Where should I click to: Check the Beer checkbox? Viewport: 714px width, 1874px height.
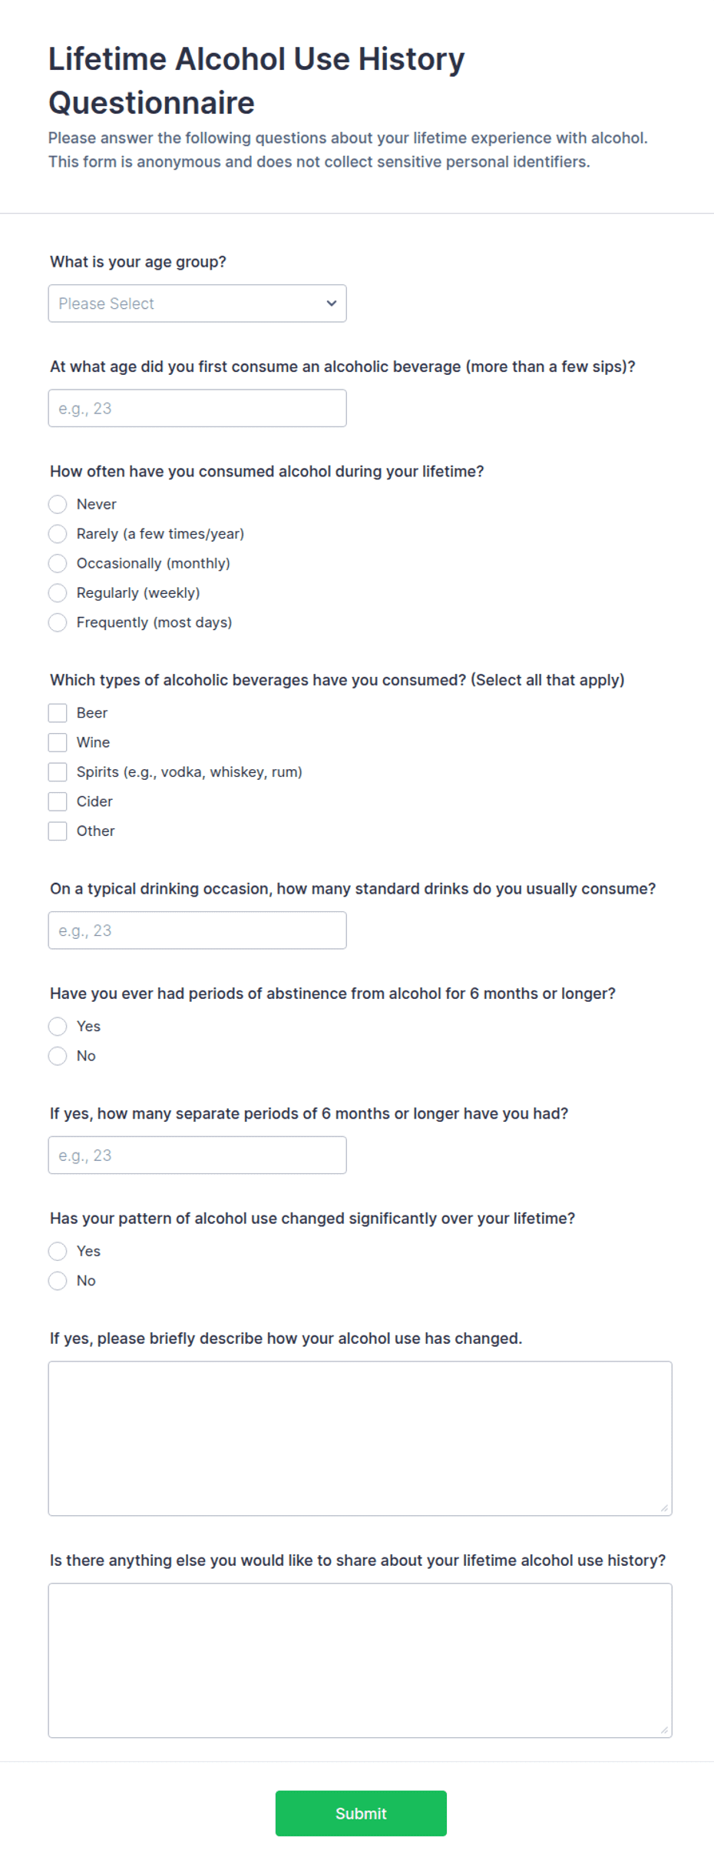58,713
